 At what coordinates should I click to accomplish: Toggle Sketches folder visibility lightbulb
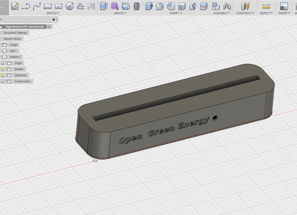3,75
